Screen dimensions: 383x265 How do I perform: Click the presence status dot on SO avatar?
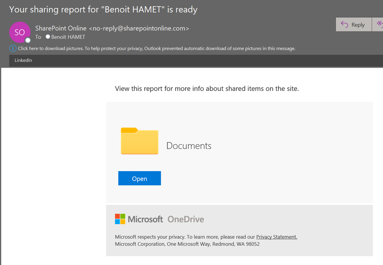click(28, 40)
